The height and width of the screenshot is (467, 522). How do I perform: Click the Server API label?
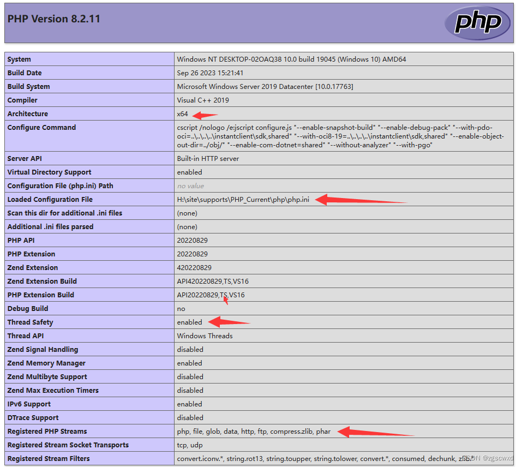25,158
